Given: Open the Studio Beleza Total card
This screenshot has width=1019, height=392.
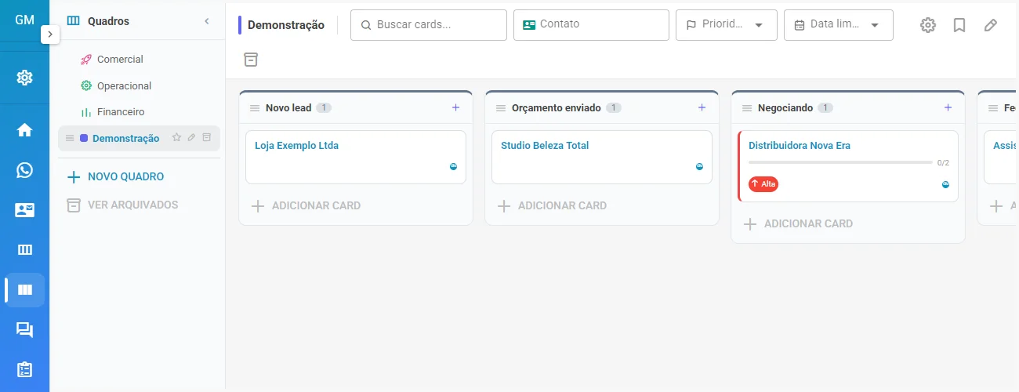Looking at the screenshot, I should 602,158.
